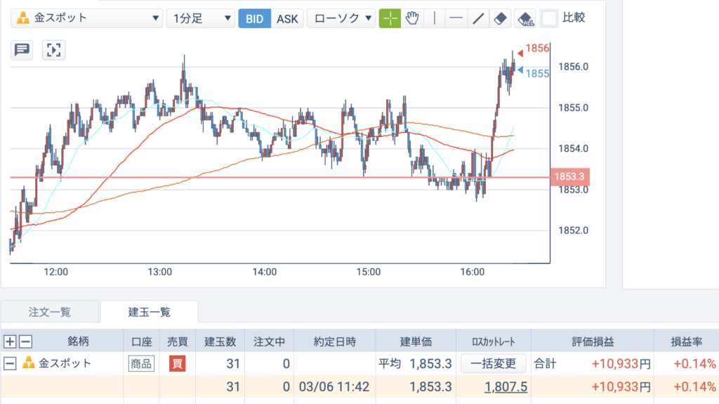
Task: Select the trend line drawing tool
Action: (477, 18)
